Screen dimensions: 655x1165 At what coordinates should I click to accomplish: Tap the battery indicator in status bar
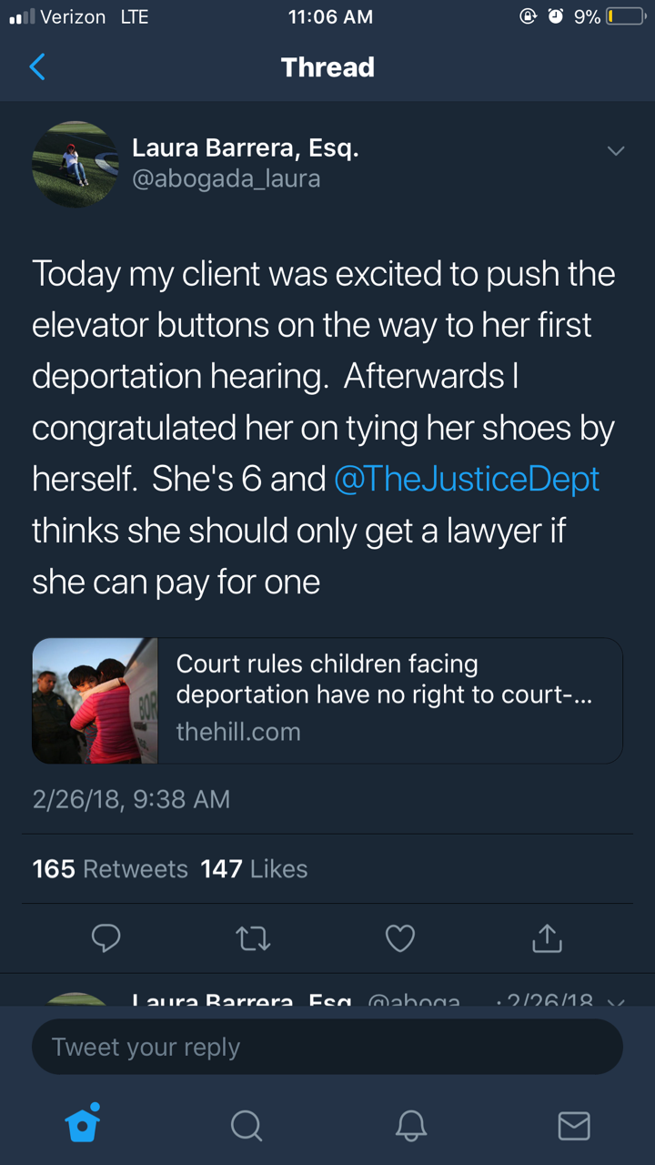pyautogui.click(x=625, y=16)
